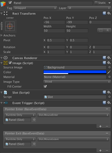Screen dimensions: 112x153
Task: Open Slot script object picker circle
Action: 109,97
